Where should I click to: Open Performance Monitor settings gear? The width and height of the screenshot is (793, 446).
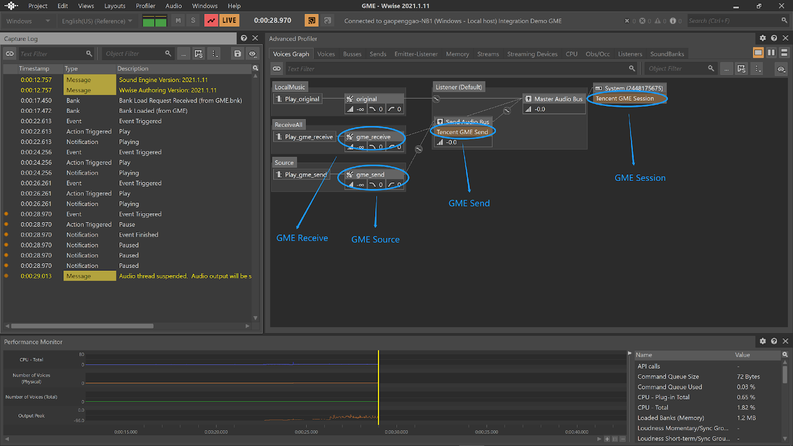click(x=763, y=341)
